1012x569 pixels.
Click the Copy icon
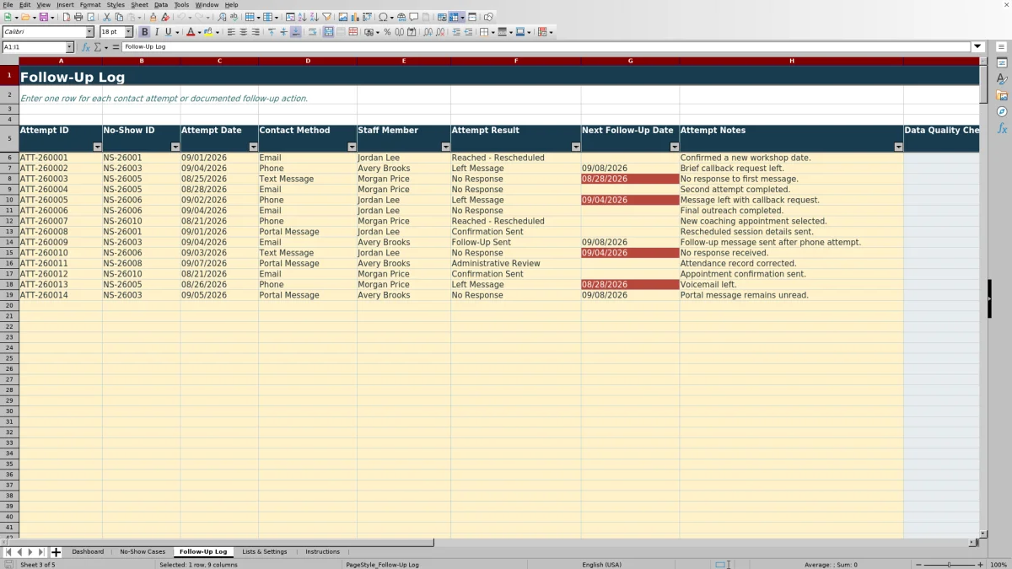(x=119, y=17)
